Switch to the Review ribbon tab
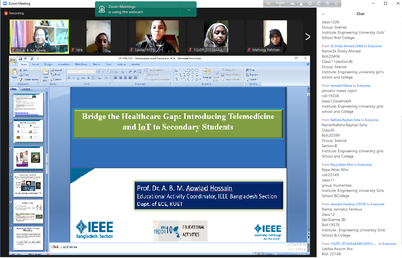402x258 pixels. tap(97, 64)
